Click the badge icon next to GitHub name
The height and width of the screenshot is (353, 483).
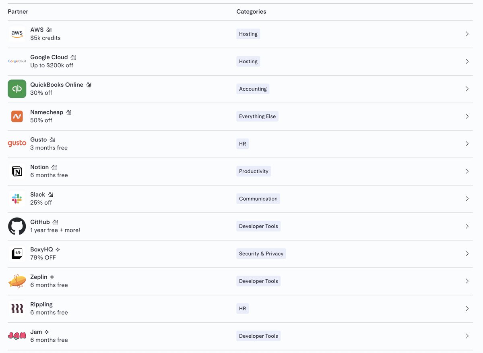click(55, 222)
